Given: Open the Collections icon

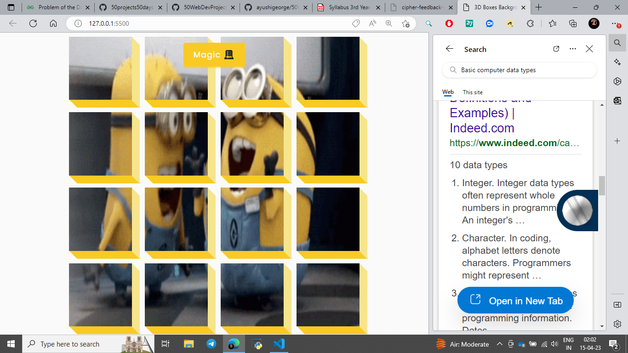Looking at the screenshot, I should pyautogui.click(x=573, y=23).
